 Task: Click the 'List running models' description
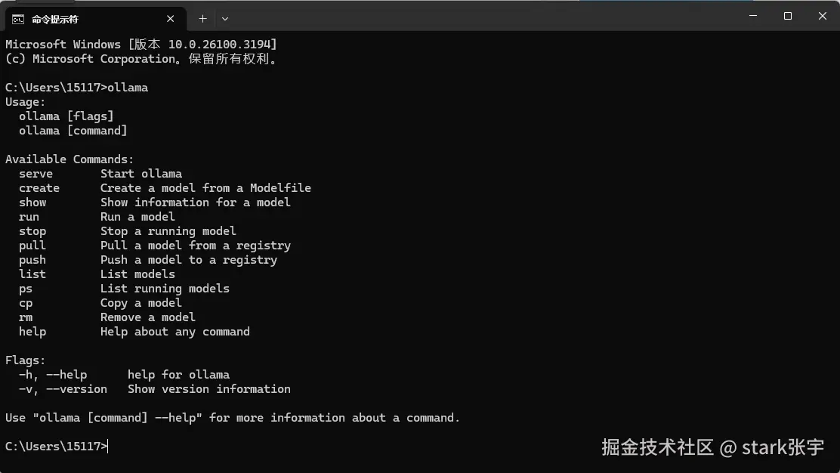coord(165,289)
